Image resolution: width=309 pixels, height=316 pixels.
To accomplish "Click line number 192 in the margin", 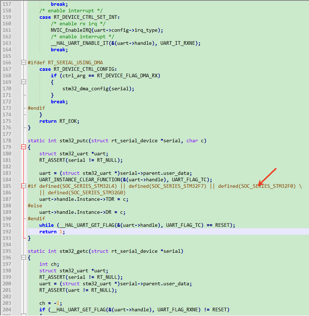I will 7,231.
